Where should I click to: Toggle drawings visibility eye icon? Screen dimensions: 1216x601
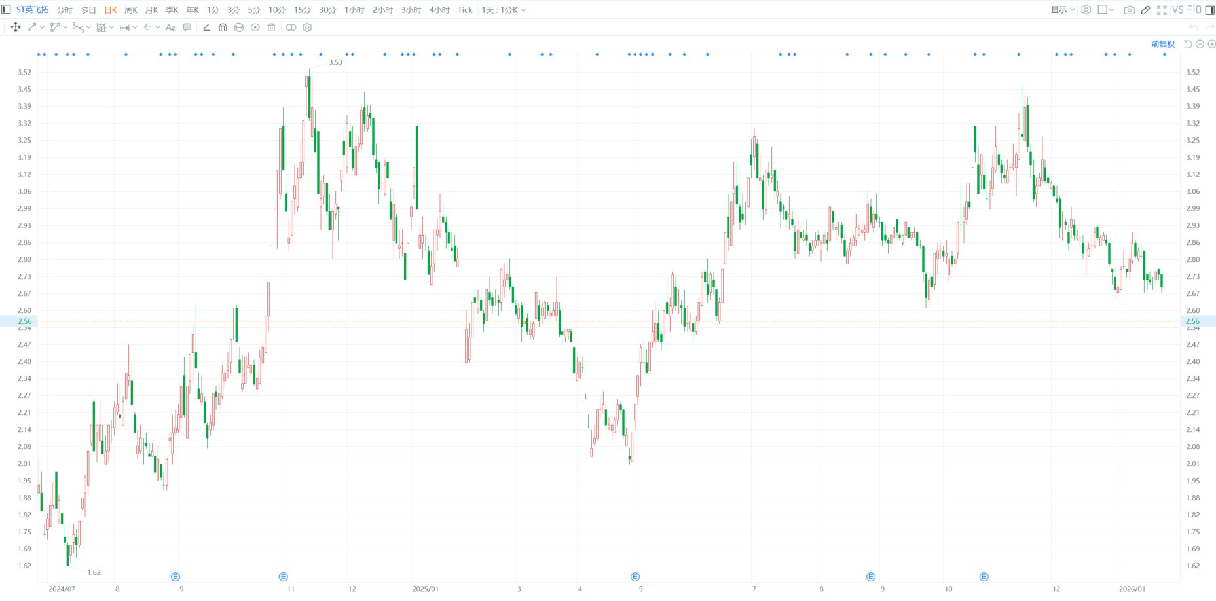(255, 27)
